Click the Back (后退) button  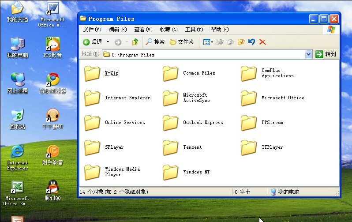[x=93, y=42]
